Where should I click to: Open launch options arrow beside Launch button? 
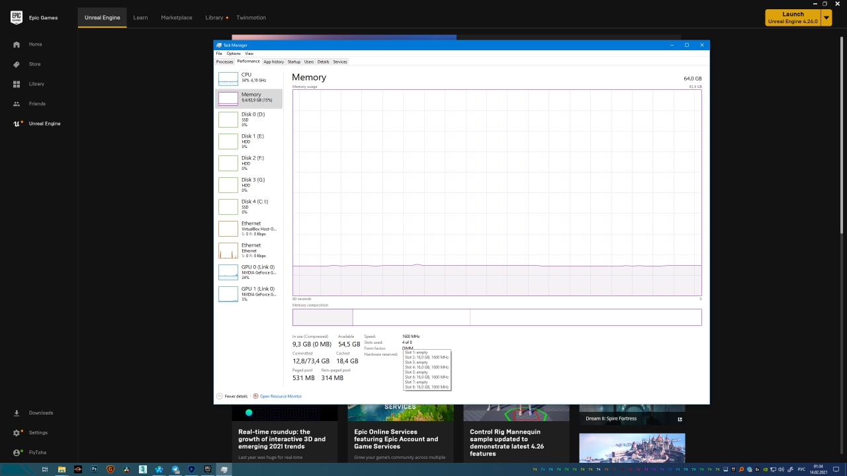[826, 18]
